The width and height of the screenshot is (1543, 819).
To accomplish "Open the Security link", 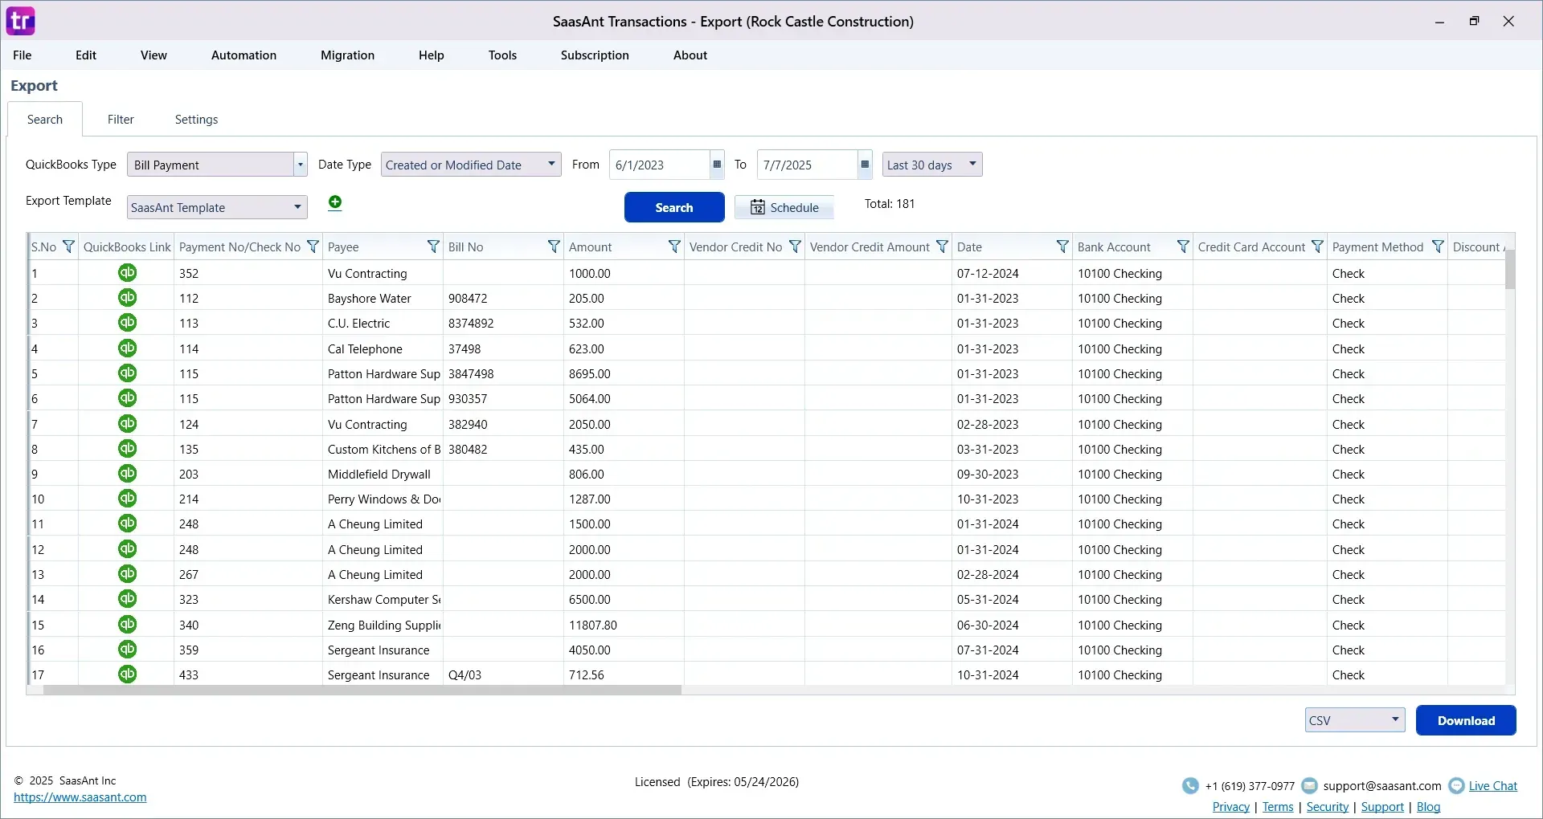I will (x=1328, y=807).
